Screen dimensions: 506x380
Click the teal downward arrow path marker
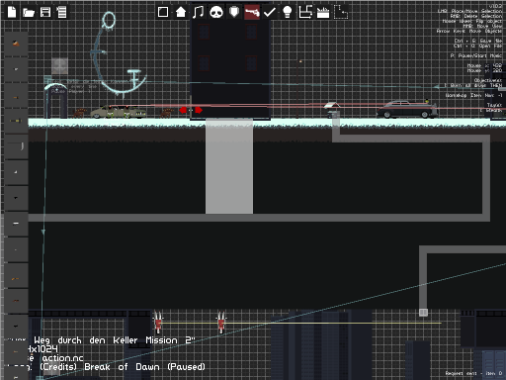click(42, 232)
